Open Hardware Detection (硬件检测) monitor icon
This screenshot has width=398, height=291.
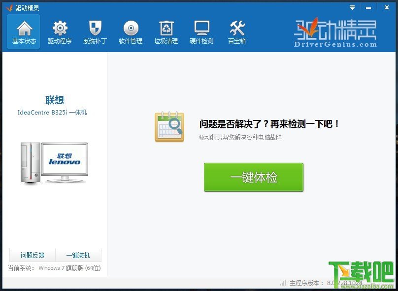(x=201, y=30)
